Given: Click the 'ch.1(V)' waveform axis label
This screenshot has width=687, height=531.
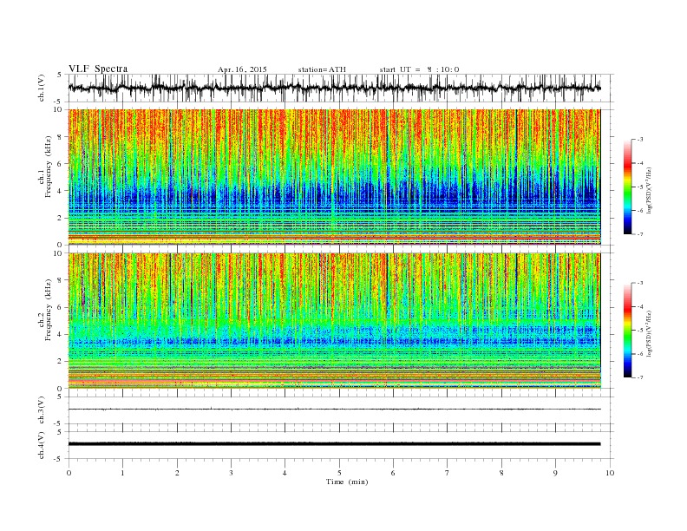Looking at the screenshot, I should coord(41,88).
